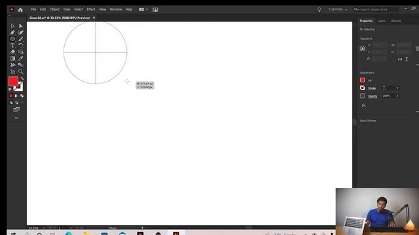The width and height of the screenshot is (419, 235).
Task: Open the Essentials workspace dropdown
Action: (338, 9)
